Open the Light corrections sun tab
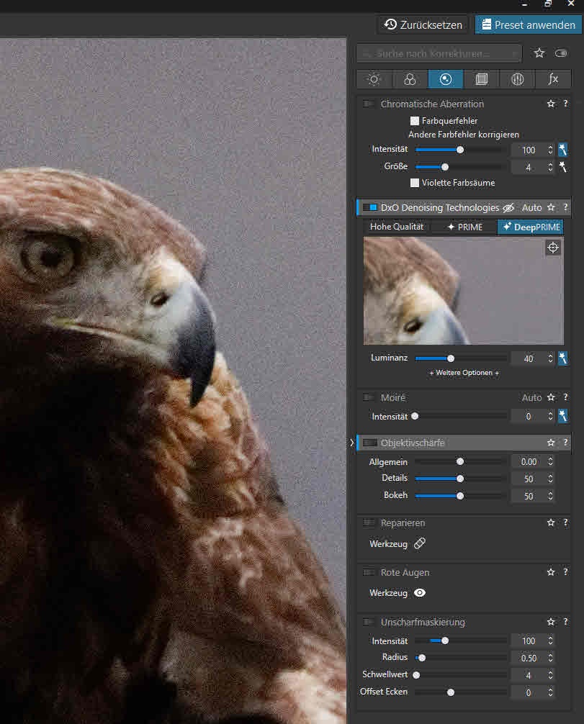Image resolution: width=584 pixels, height=724 pixels. [x=373, y=80]
